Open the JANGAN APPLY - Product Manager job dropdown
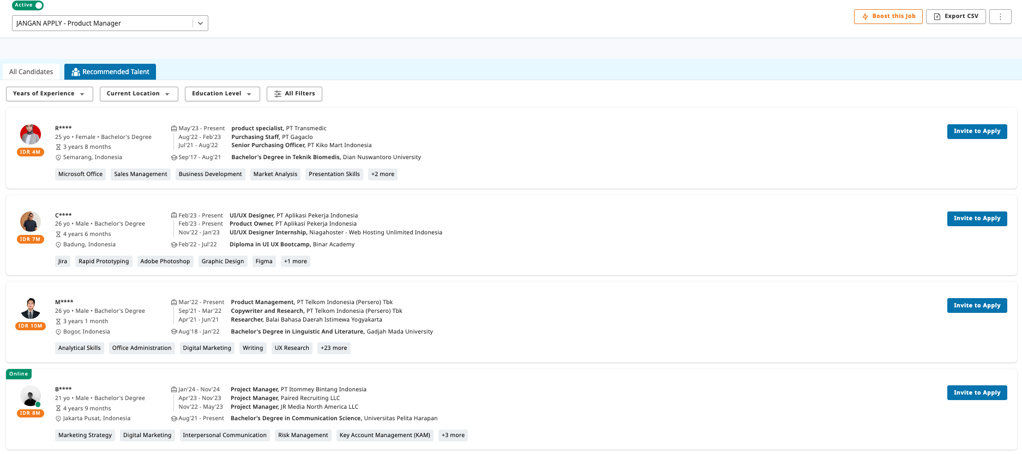Screen dimensions: 1022x454 pos(110,23)
